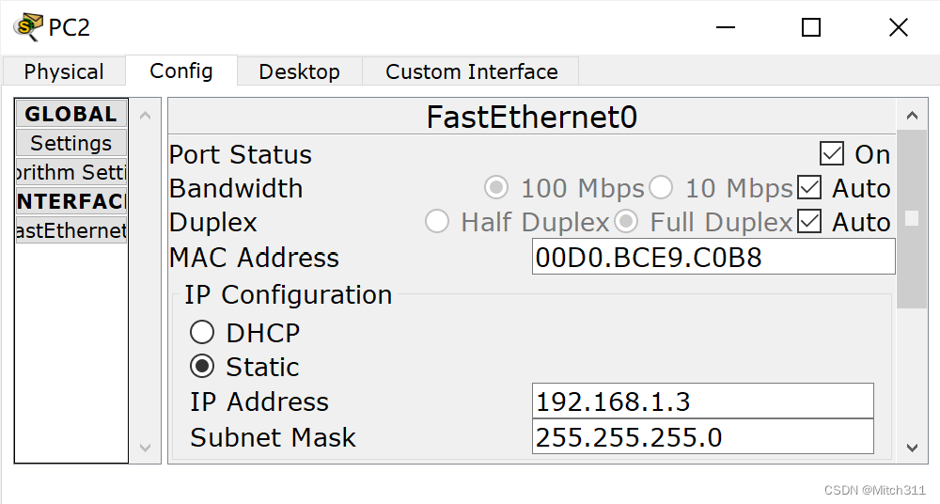Viewport: 940px width, 504px height.
Task: Uncheck the Duplex Auto checkbox
Action: tap(809, 222)
